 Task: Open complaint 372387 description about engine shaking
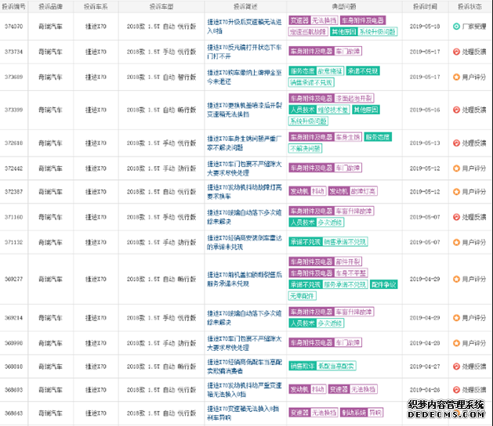pyautogui.click(x=245, y=192)
